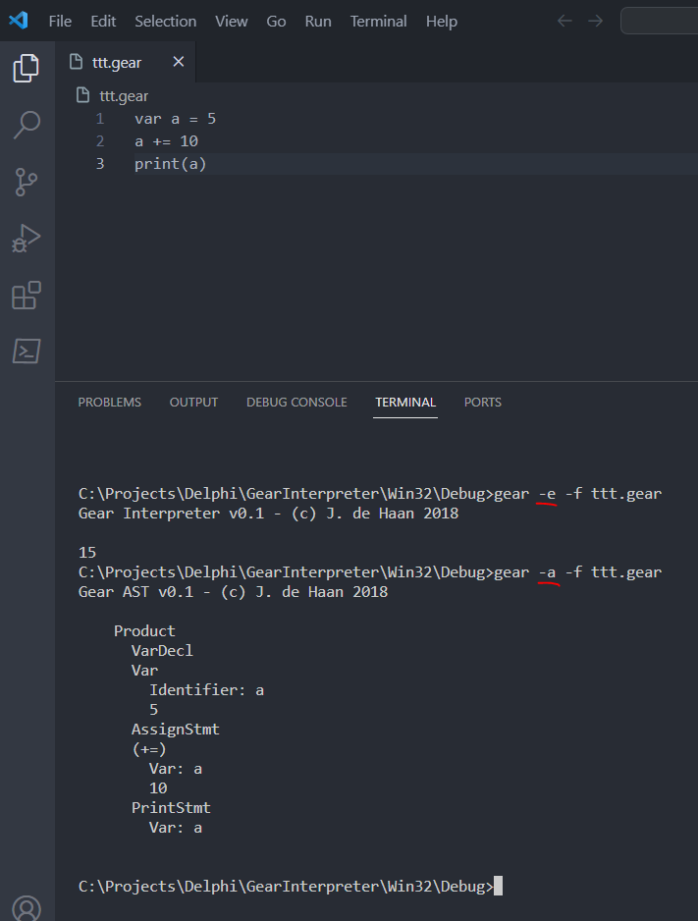Switch to the OUTPUT panel tab

(193, 403)
